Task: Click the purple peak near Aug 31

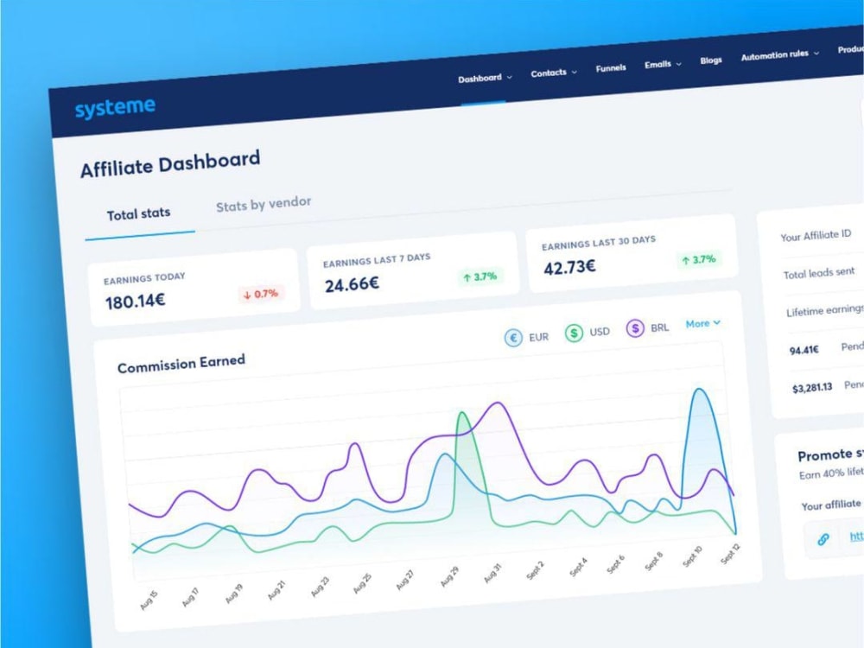Action: click(499, 403)
